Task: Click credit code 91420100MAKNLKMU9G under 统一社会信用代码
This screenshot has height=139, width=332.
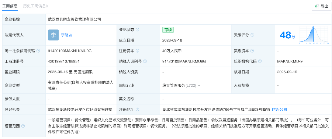Action: [x=70, y=51]
